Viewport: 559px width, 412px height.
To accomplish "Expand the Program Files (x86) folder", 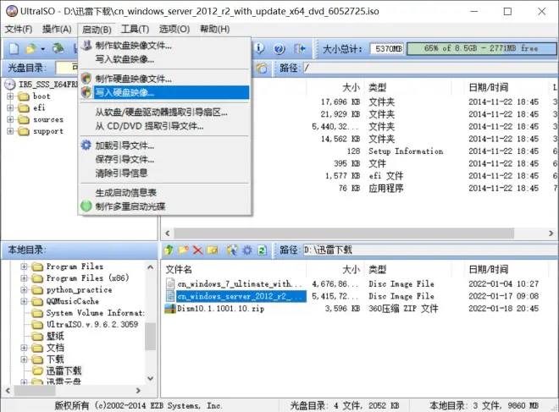I will [x=24, y=278].
